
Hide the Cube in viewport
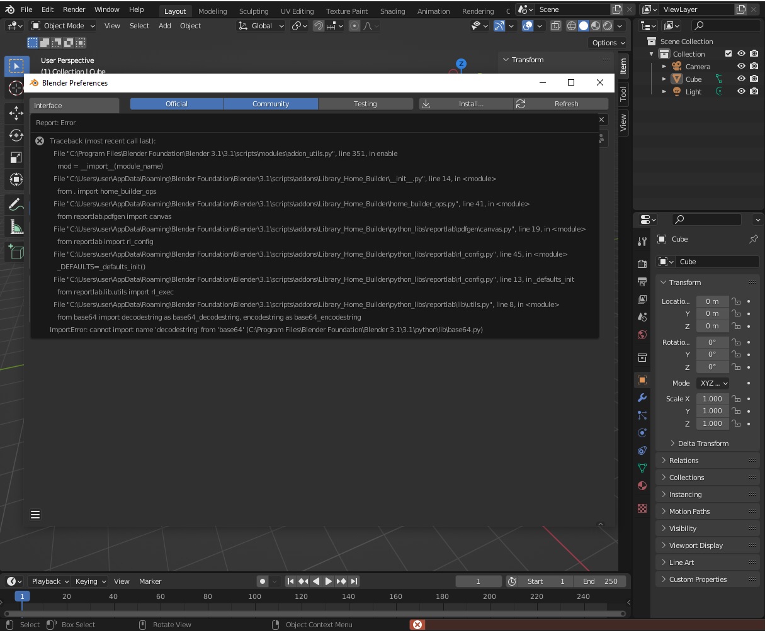(742, 79)
